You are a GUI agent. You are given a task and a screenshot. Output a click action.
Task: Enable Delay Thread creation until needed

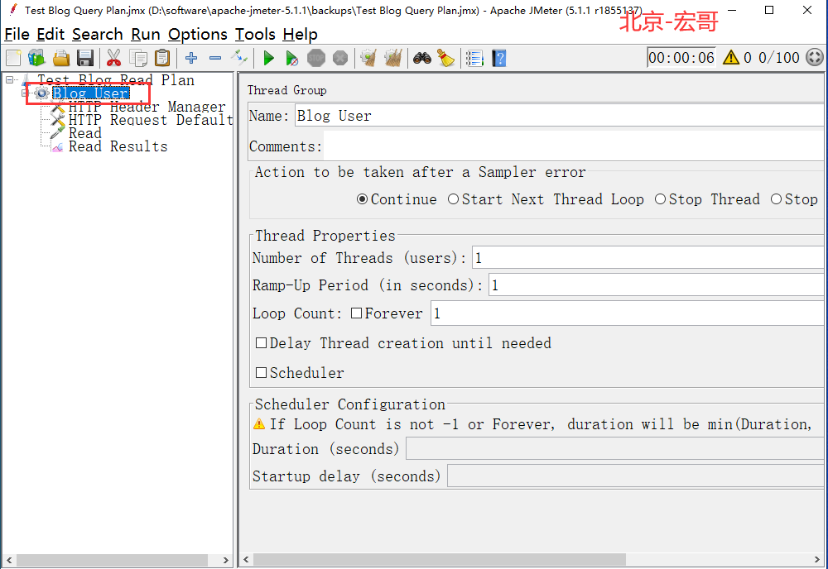point(261,343)
